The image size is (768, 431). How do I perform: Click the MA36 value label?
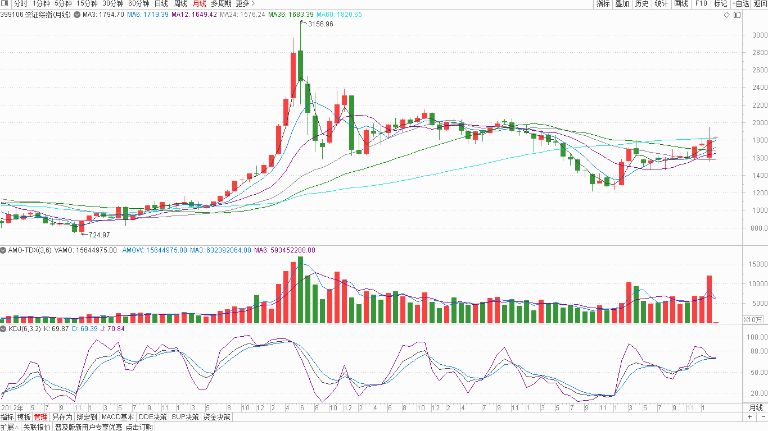[x=291, y=15]
